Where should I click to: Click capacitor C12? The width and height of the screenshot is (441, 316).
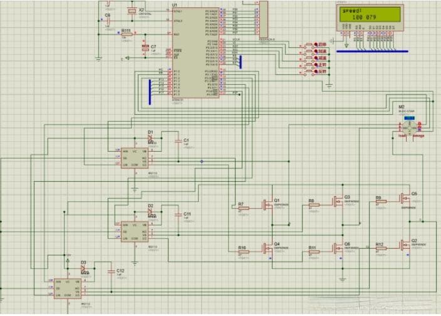[112, 272]
